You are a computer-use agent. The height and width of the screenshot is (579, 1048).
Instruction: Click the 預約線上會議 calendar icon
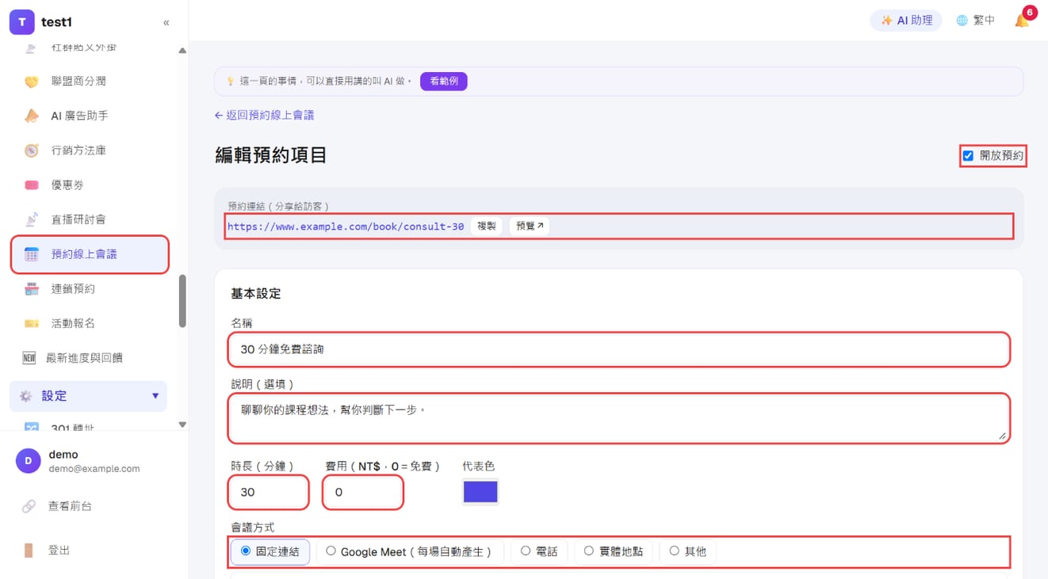[x=31, y=254]
